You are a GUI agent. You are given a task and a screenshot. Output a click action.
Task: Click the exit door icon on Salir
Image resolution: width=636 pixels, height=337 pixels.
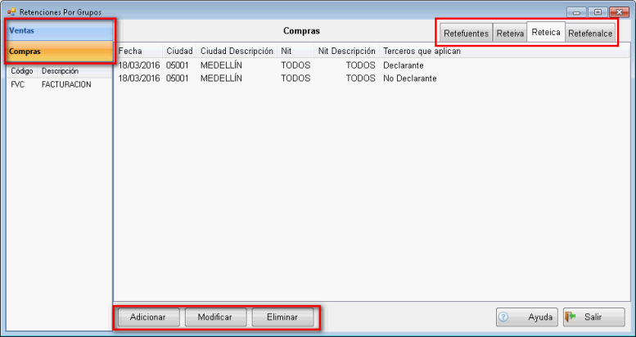pyautogui.click(x=571, y=317)
